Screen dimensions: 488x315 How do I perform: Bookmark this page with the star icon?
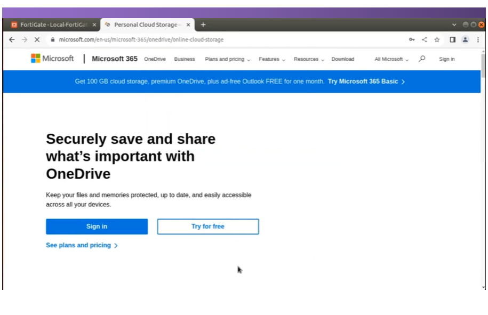click(437, 40)
